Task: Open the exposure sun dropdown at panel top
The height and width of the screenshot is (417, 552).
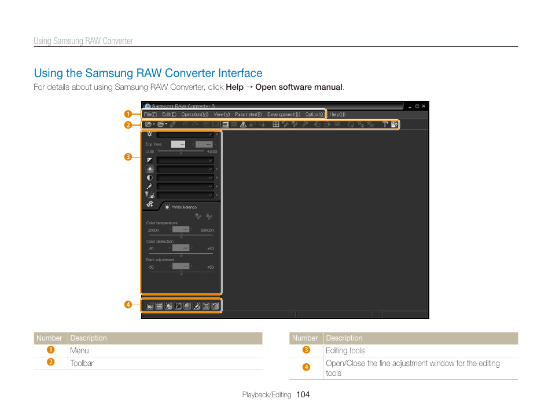Action: click(x=185, y=134)
